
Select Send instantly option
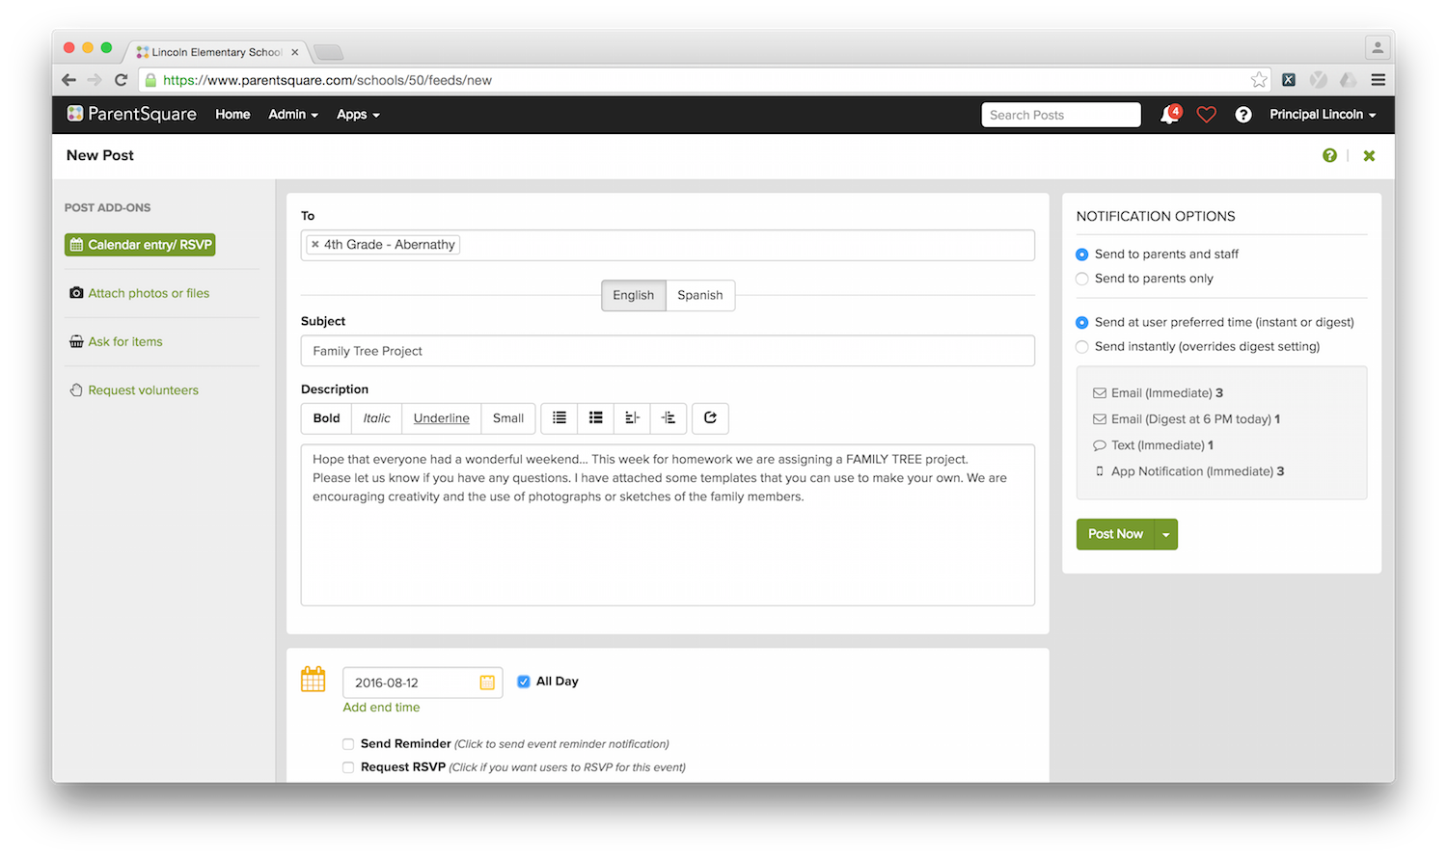[x=1082, y=347]
